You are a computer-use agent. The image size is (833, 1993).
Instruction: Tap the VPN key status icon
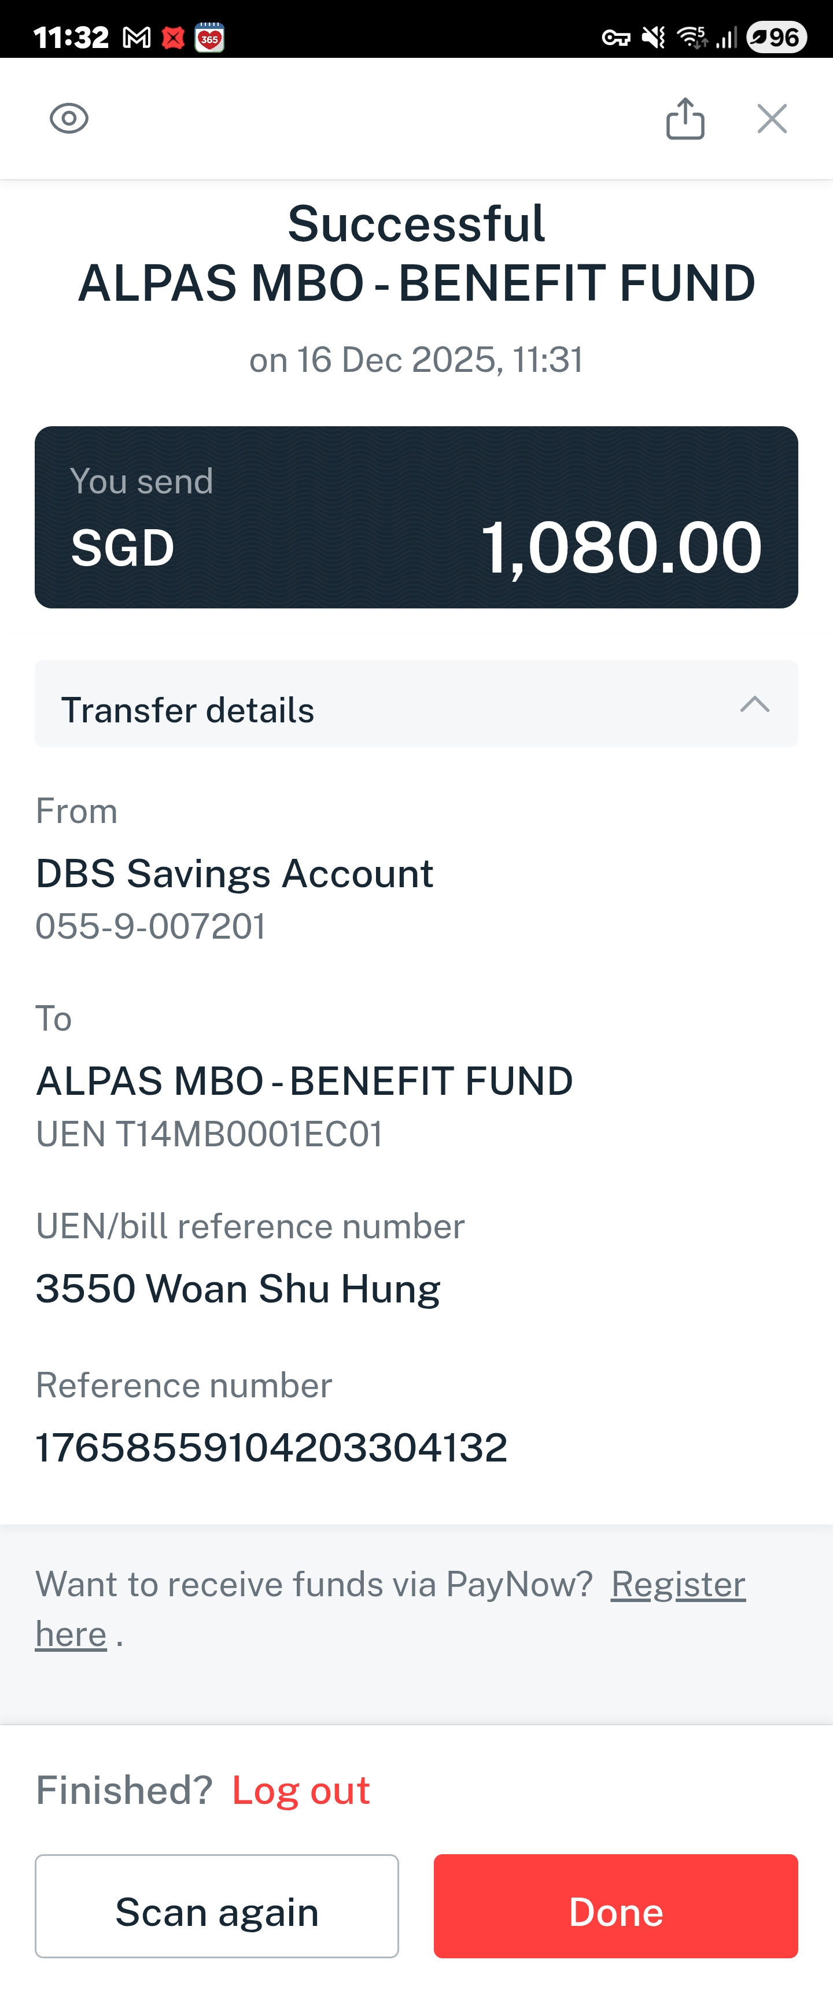pyautogui.click(x=616, y=37)
